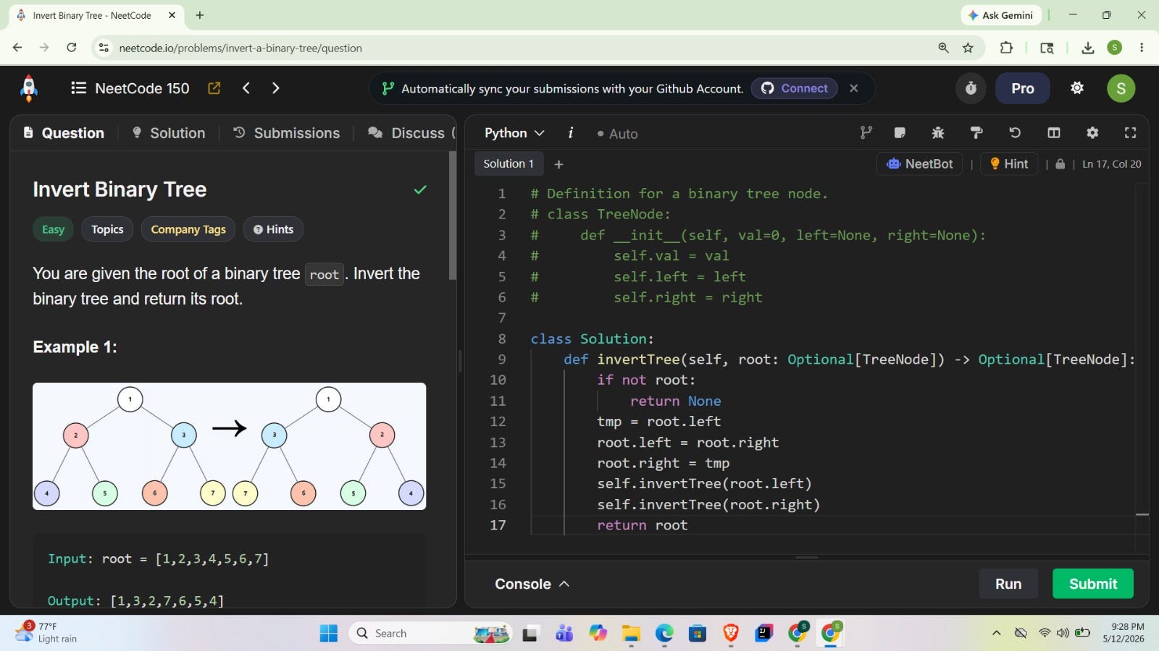The width and height of the screenshot is (1159, 651).
Task: Open the Hint button in editor
Action: pyautogui.click(x=1009, y=163)
